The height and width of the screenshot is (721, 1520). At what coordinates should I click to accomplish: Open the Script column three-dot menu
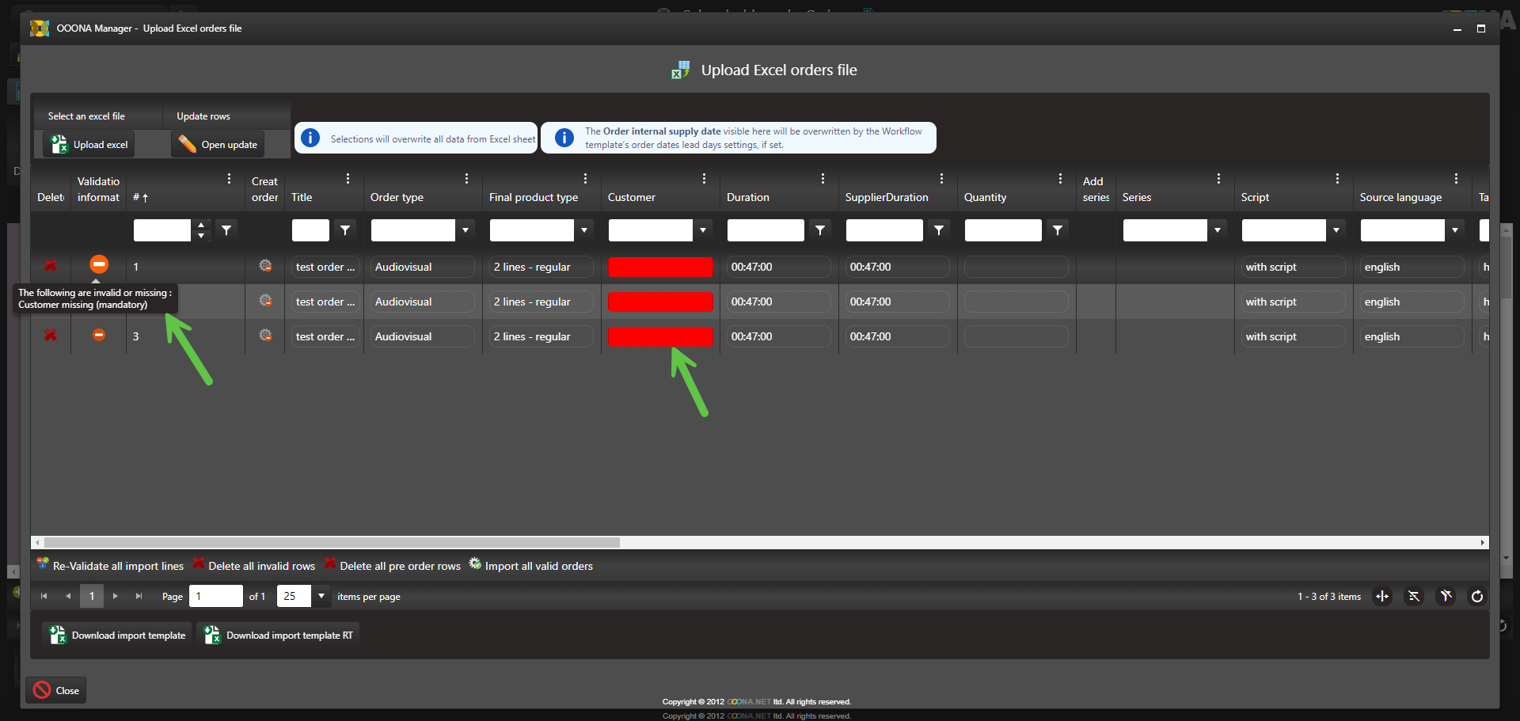coord(1337,179)
